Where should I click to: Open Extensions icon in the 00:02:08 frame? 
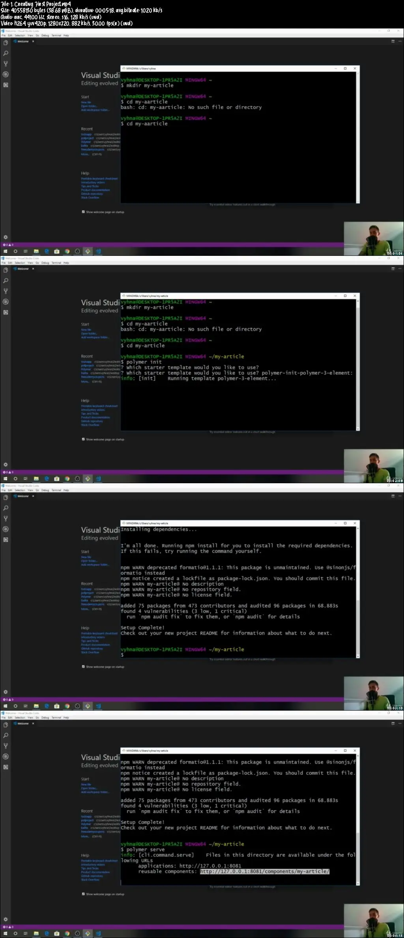coord(6,312)
